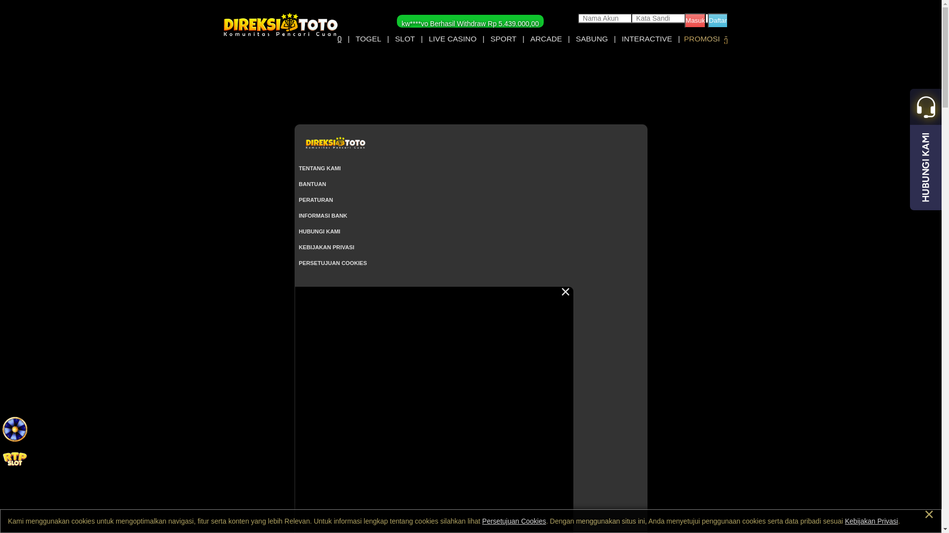Viewport: 949px width, 533px height.
Task: Click the Direksitoto header logo
Action: (x=280, y=25)
